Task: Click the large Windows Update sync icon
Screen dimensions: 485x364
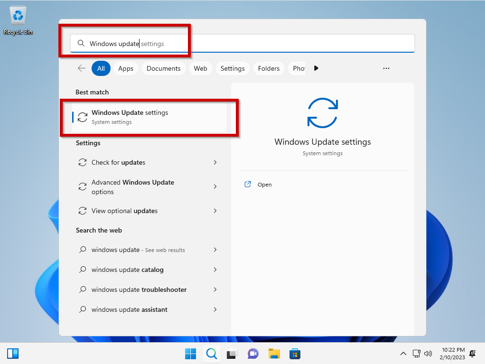Action: pyautogui.click(x=323, y=113)
